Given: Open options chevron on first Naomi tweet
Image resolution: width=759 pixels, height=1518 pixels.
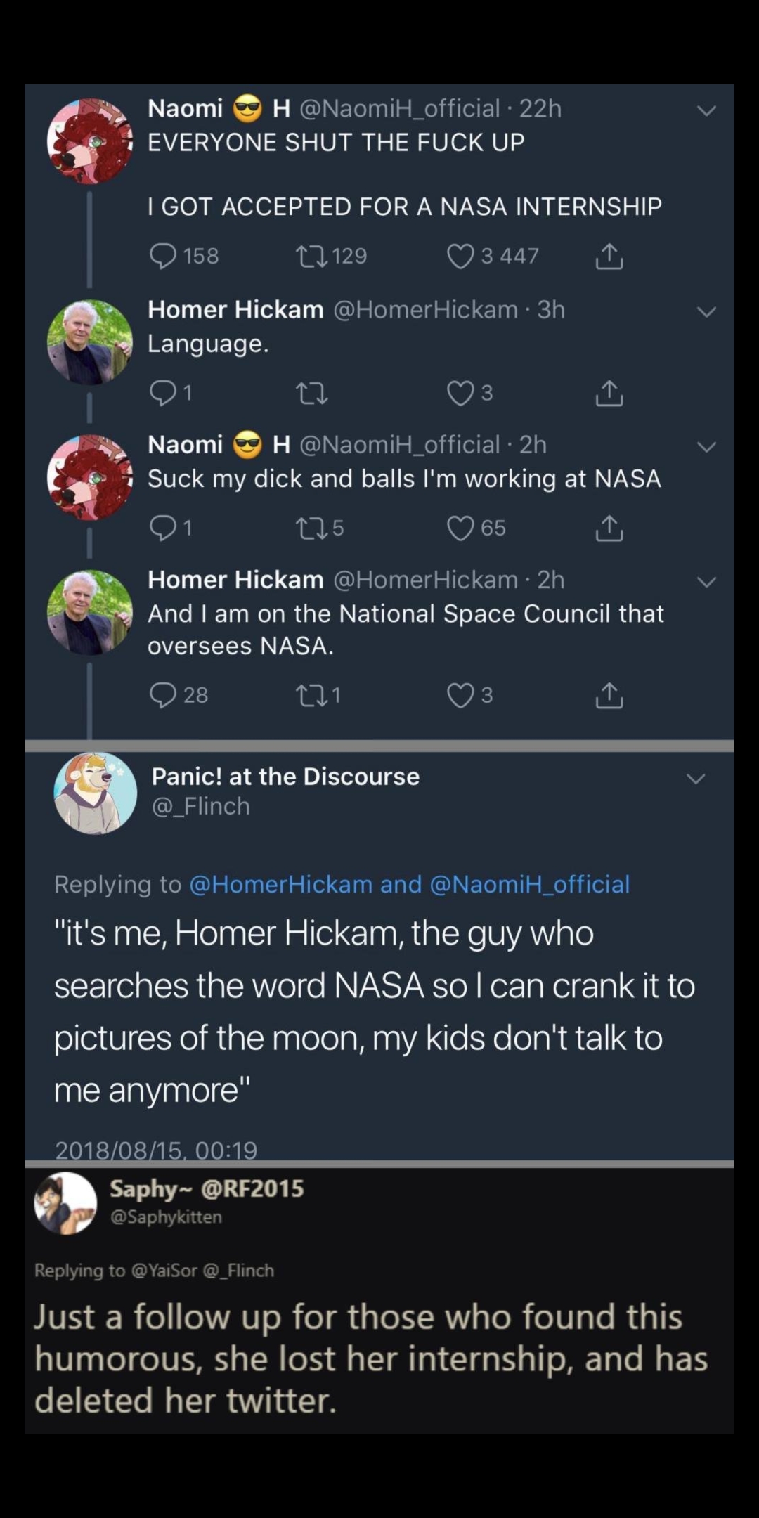Looking at the screenshot, I should (x=706, y=110).
